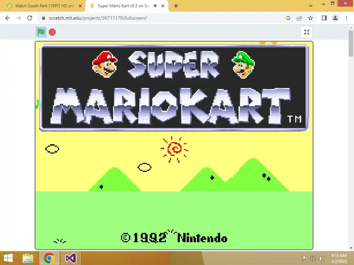Click the scrollbar down arrow
Viewport: 354px width, 265px height.
[x=351, y=248]
